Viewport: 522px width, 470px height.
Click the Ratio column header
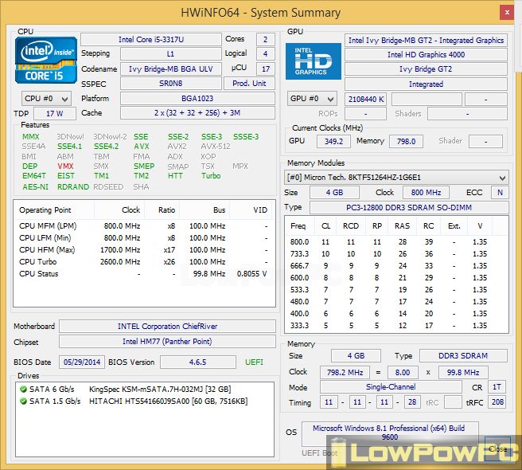click(x=162, y=210)
